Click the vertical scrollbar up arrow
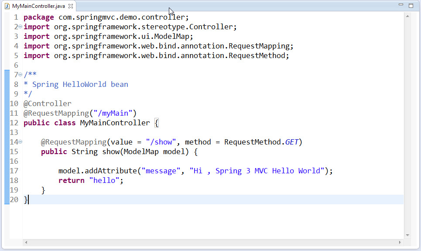The image size is (421, 251). coord(407,17)
